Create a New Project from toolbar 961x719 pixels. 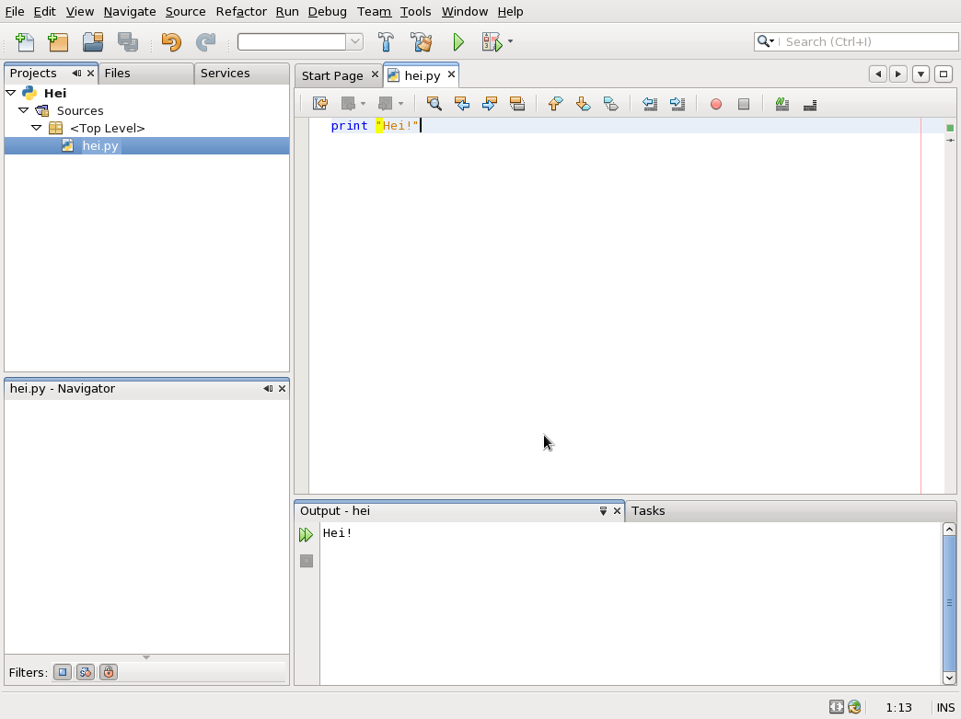58,41
